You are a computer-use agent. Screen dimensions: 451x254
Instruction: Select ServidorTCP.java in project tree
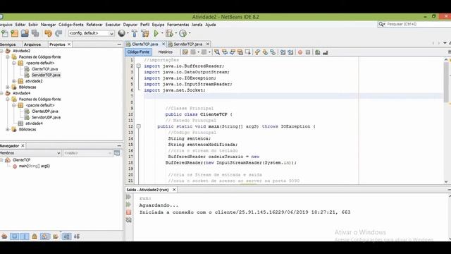46,75
